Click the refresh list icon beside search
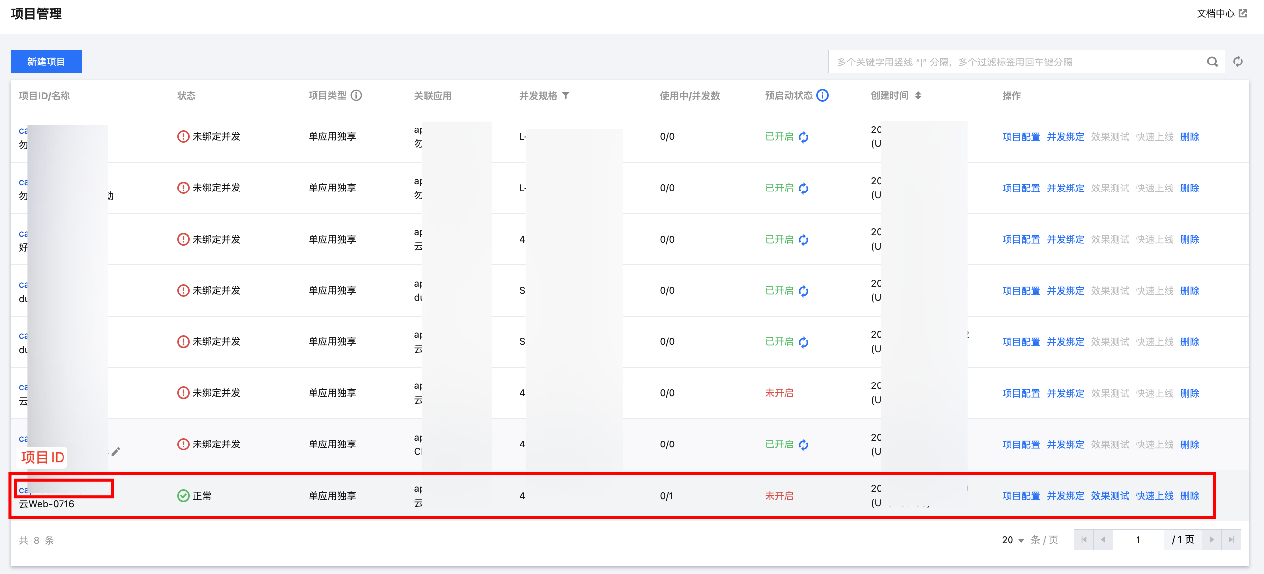This screenshot has height=574, width=1264. [x=1238, y=62]
